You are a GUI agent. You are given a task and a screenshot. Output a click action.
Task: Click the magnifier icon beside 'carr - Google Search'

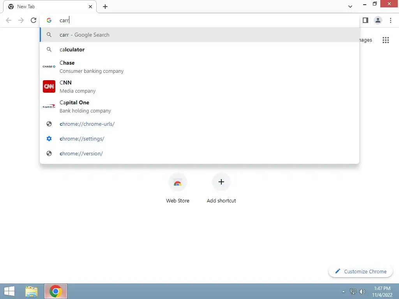click(x=49, y=35)
